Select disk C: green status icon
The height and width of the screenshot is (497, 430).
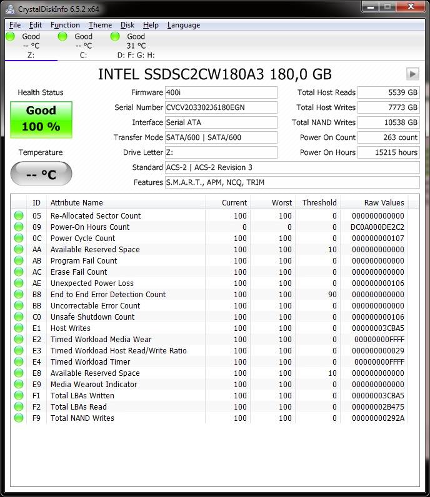click(x=62, y=36)
